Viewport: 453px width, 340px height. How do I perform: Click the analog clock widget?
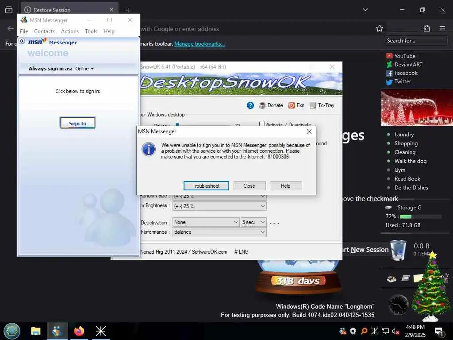tap(399, 305)
